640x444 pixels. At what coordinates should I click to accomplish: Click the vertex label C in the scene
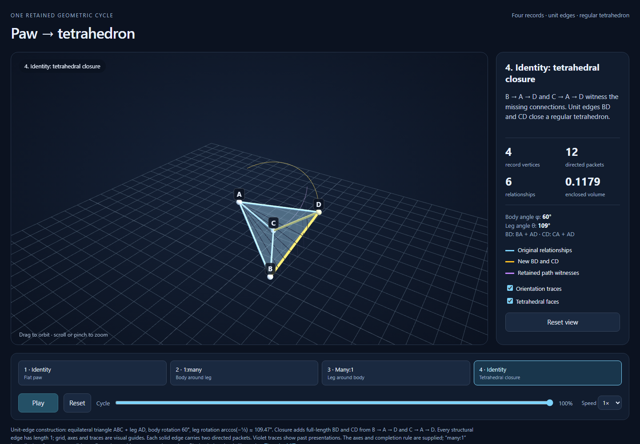[x=273, y=223]
